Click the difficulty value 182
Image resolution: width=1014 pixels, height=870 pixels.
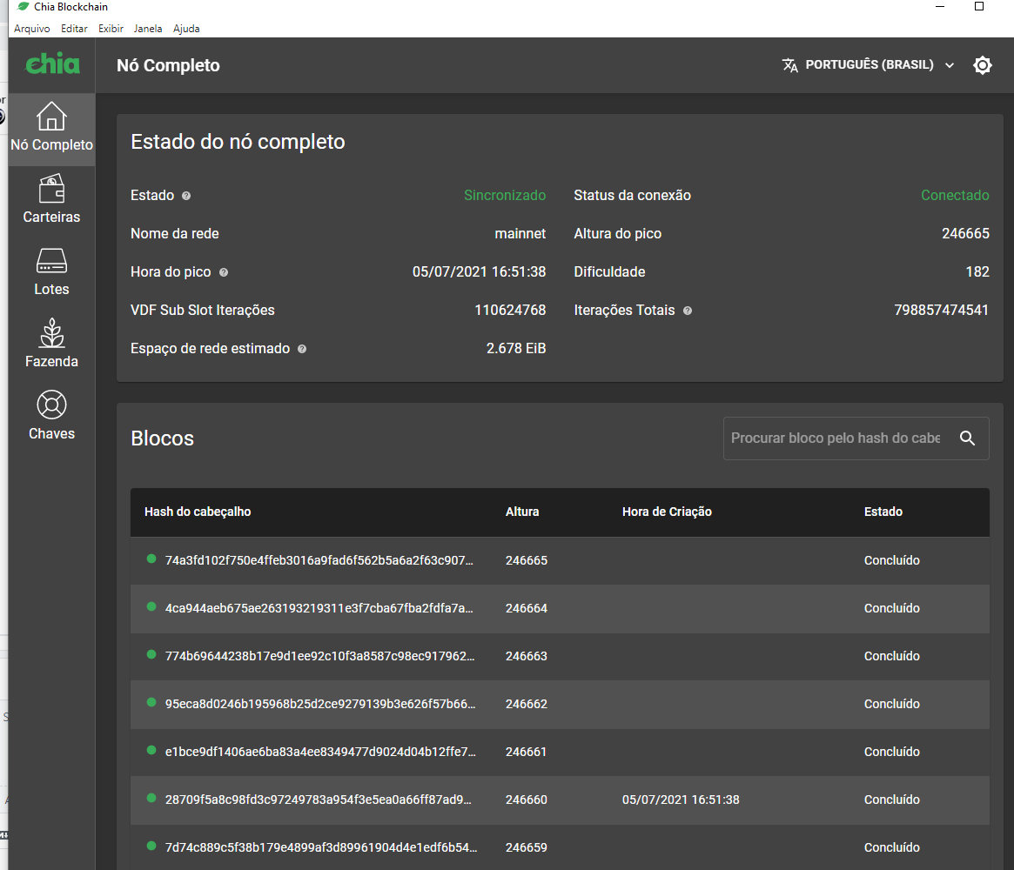point(977,271)
